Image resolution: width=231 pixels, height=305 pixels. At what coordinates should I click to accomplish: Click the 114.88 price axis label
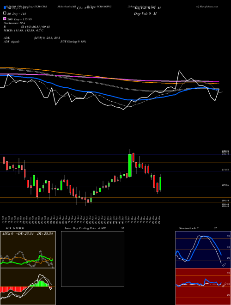[225, 170]
